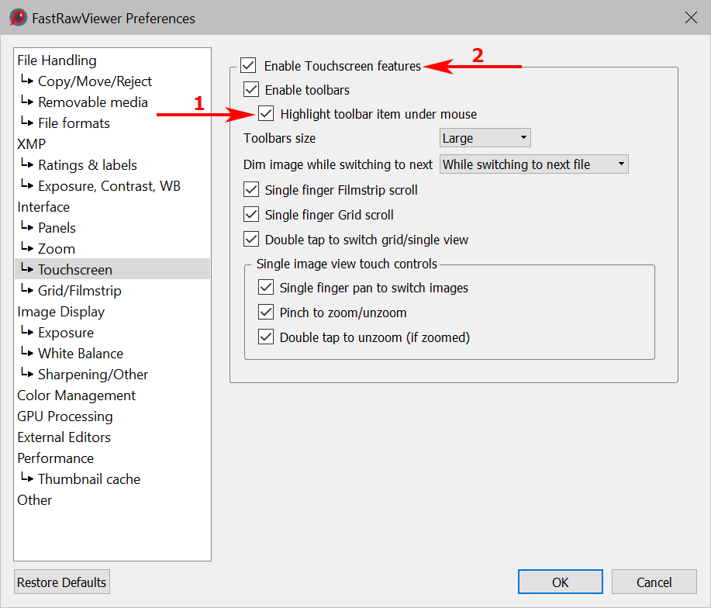
Task: Switch to GPU Processing settings
Action: point(64,416)
